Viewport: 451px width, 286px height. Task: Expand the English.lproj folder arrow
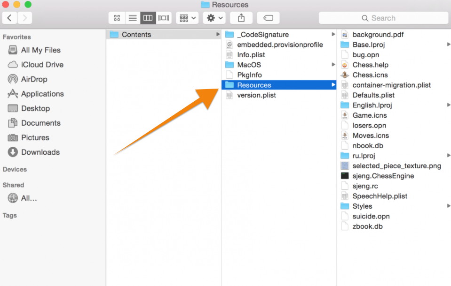448,105
